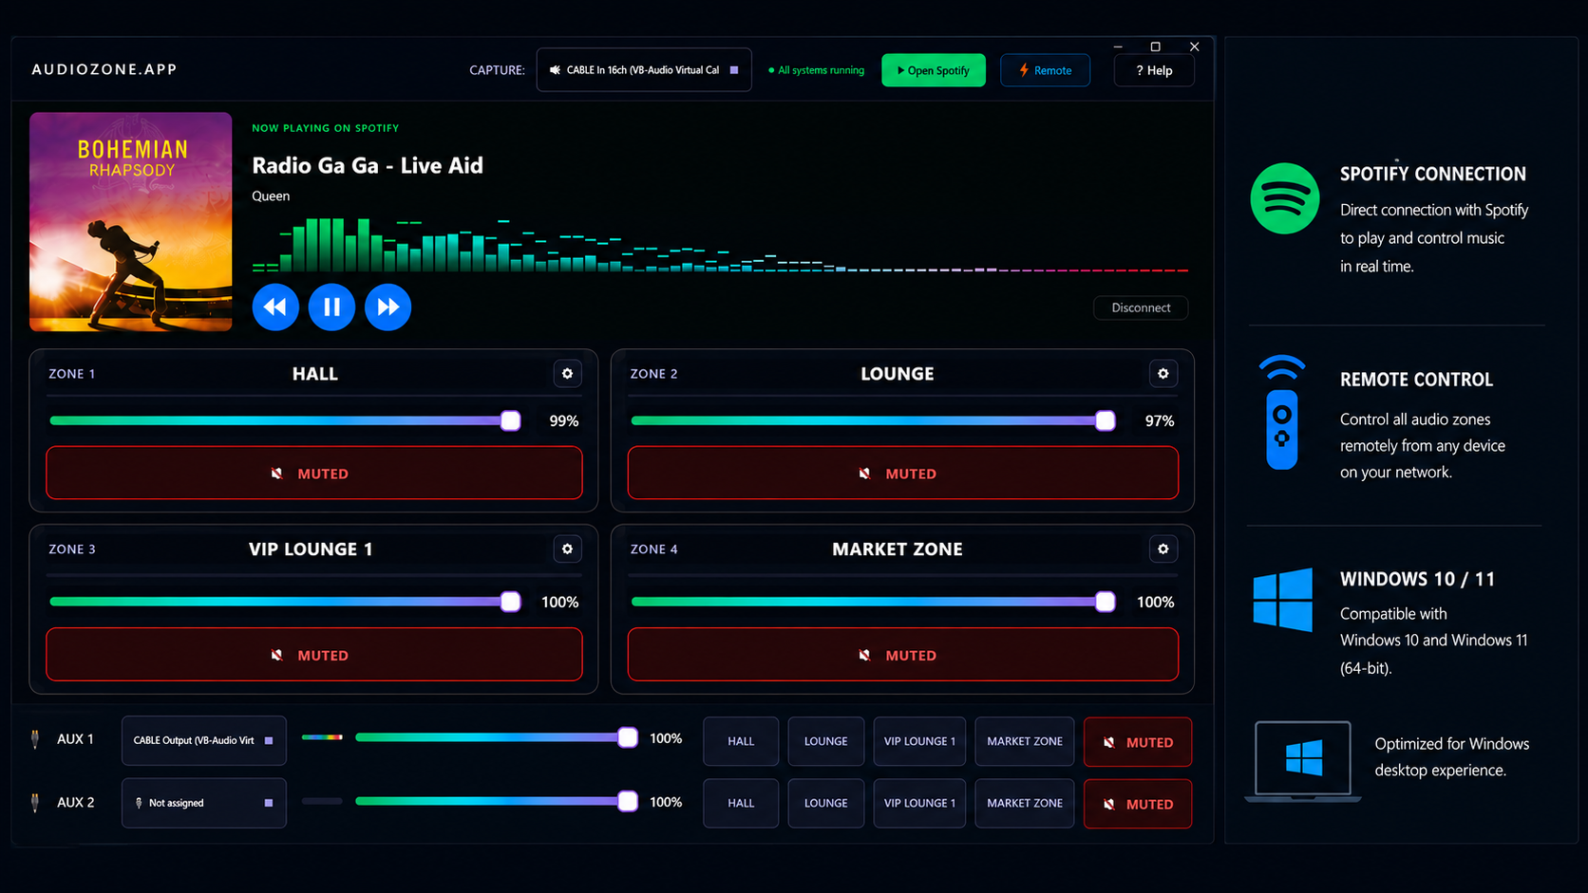Screen dimensions: 1588x893
Task: Click the speaker icon in the capture device box
Action: point(555,70)
